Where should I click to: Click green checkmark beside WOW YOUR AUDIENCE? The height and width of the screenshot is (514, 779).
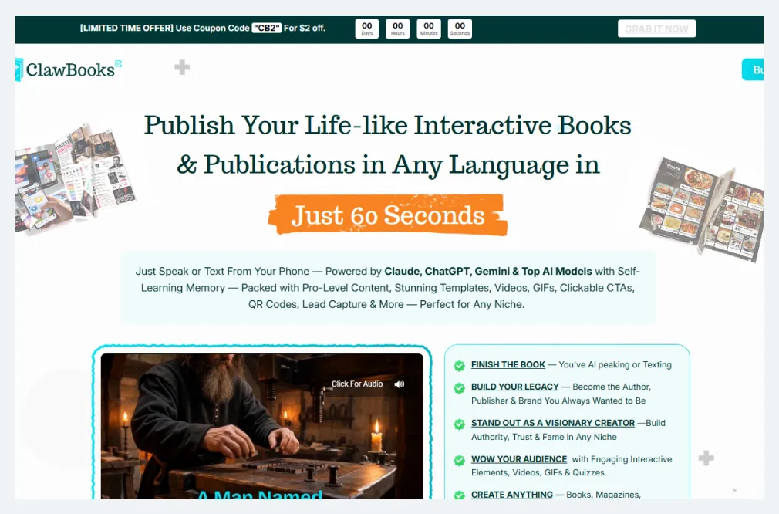tap(459, 460)
